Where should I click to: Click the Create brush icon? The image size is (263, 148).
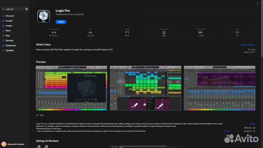pos(3,26)
